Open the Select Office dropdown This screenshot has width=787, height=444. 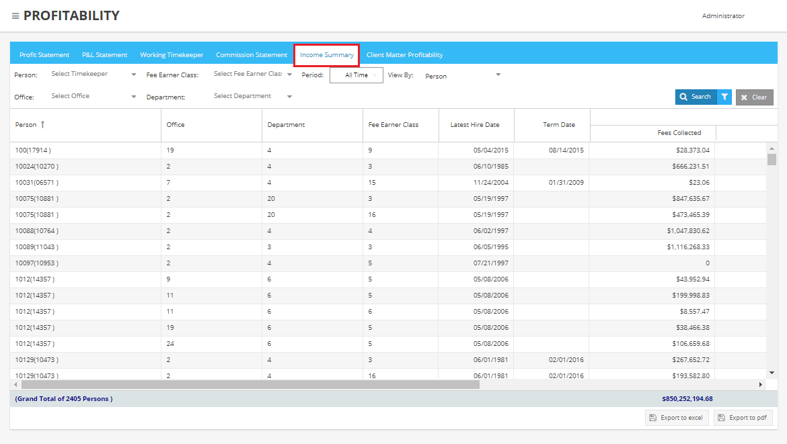(134, 97)
